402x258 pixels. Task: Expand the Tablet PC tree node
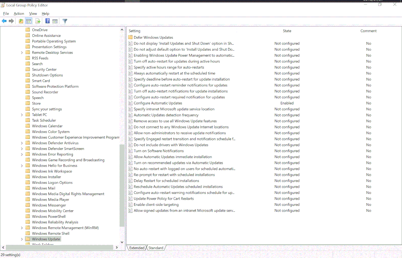(22, 115)
